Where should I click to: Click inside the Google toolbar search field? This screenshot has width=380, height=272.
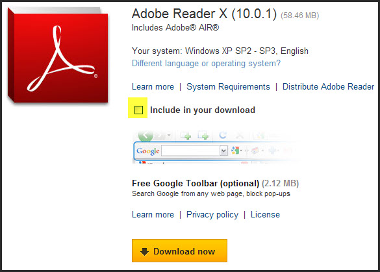(191, 151)
